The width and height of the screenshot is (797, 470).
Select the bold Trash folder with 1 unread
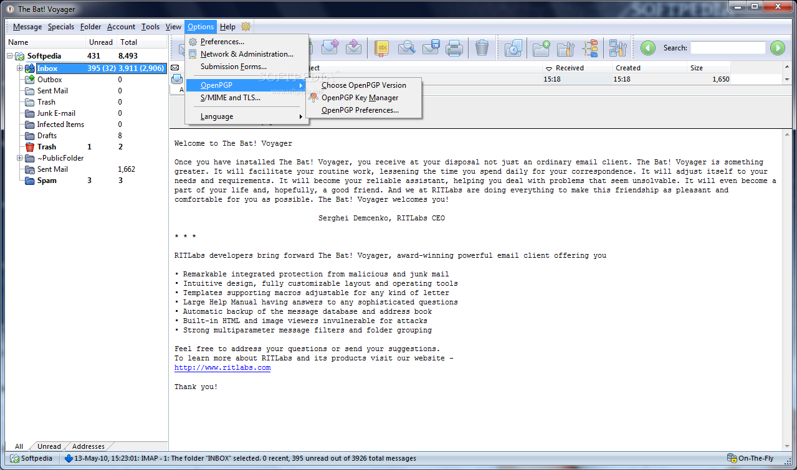[x=47, y=147]
